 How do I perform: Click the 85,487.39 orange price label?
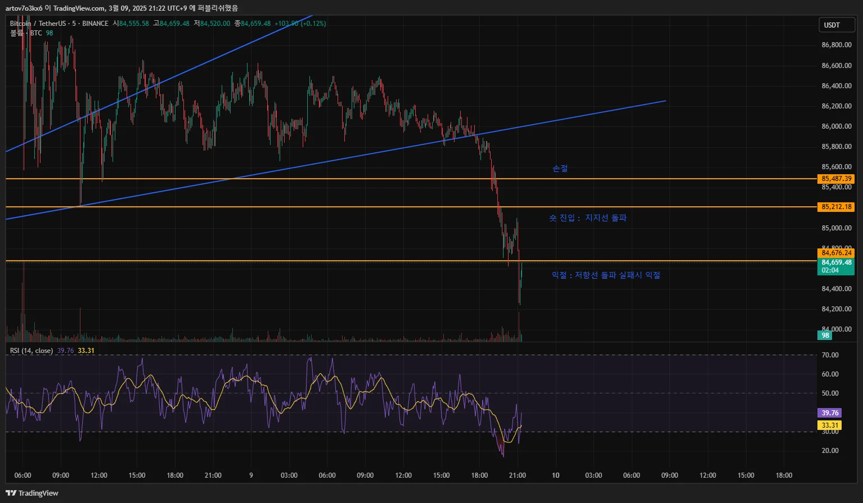coord(836,179)
